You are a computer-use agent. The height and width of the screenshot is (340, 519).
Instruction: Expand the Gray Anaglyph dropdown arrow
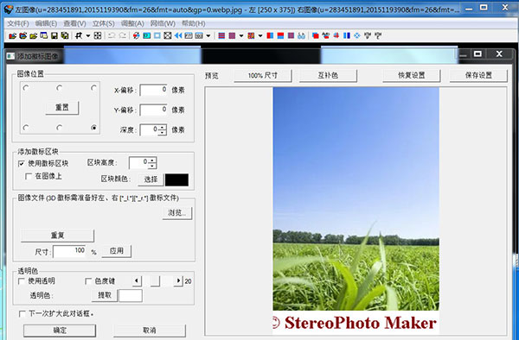(241, 35)
